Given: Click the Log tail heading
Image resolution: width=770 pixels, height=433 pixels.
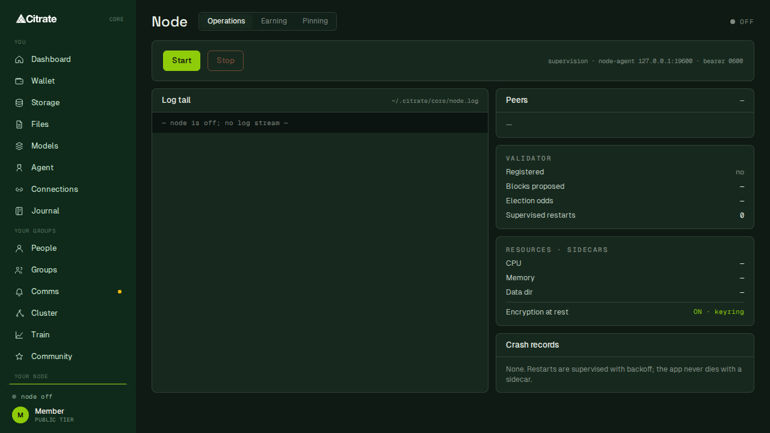Looking at the screenshot, I should click(176, 100).
